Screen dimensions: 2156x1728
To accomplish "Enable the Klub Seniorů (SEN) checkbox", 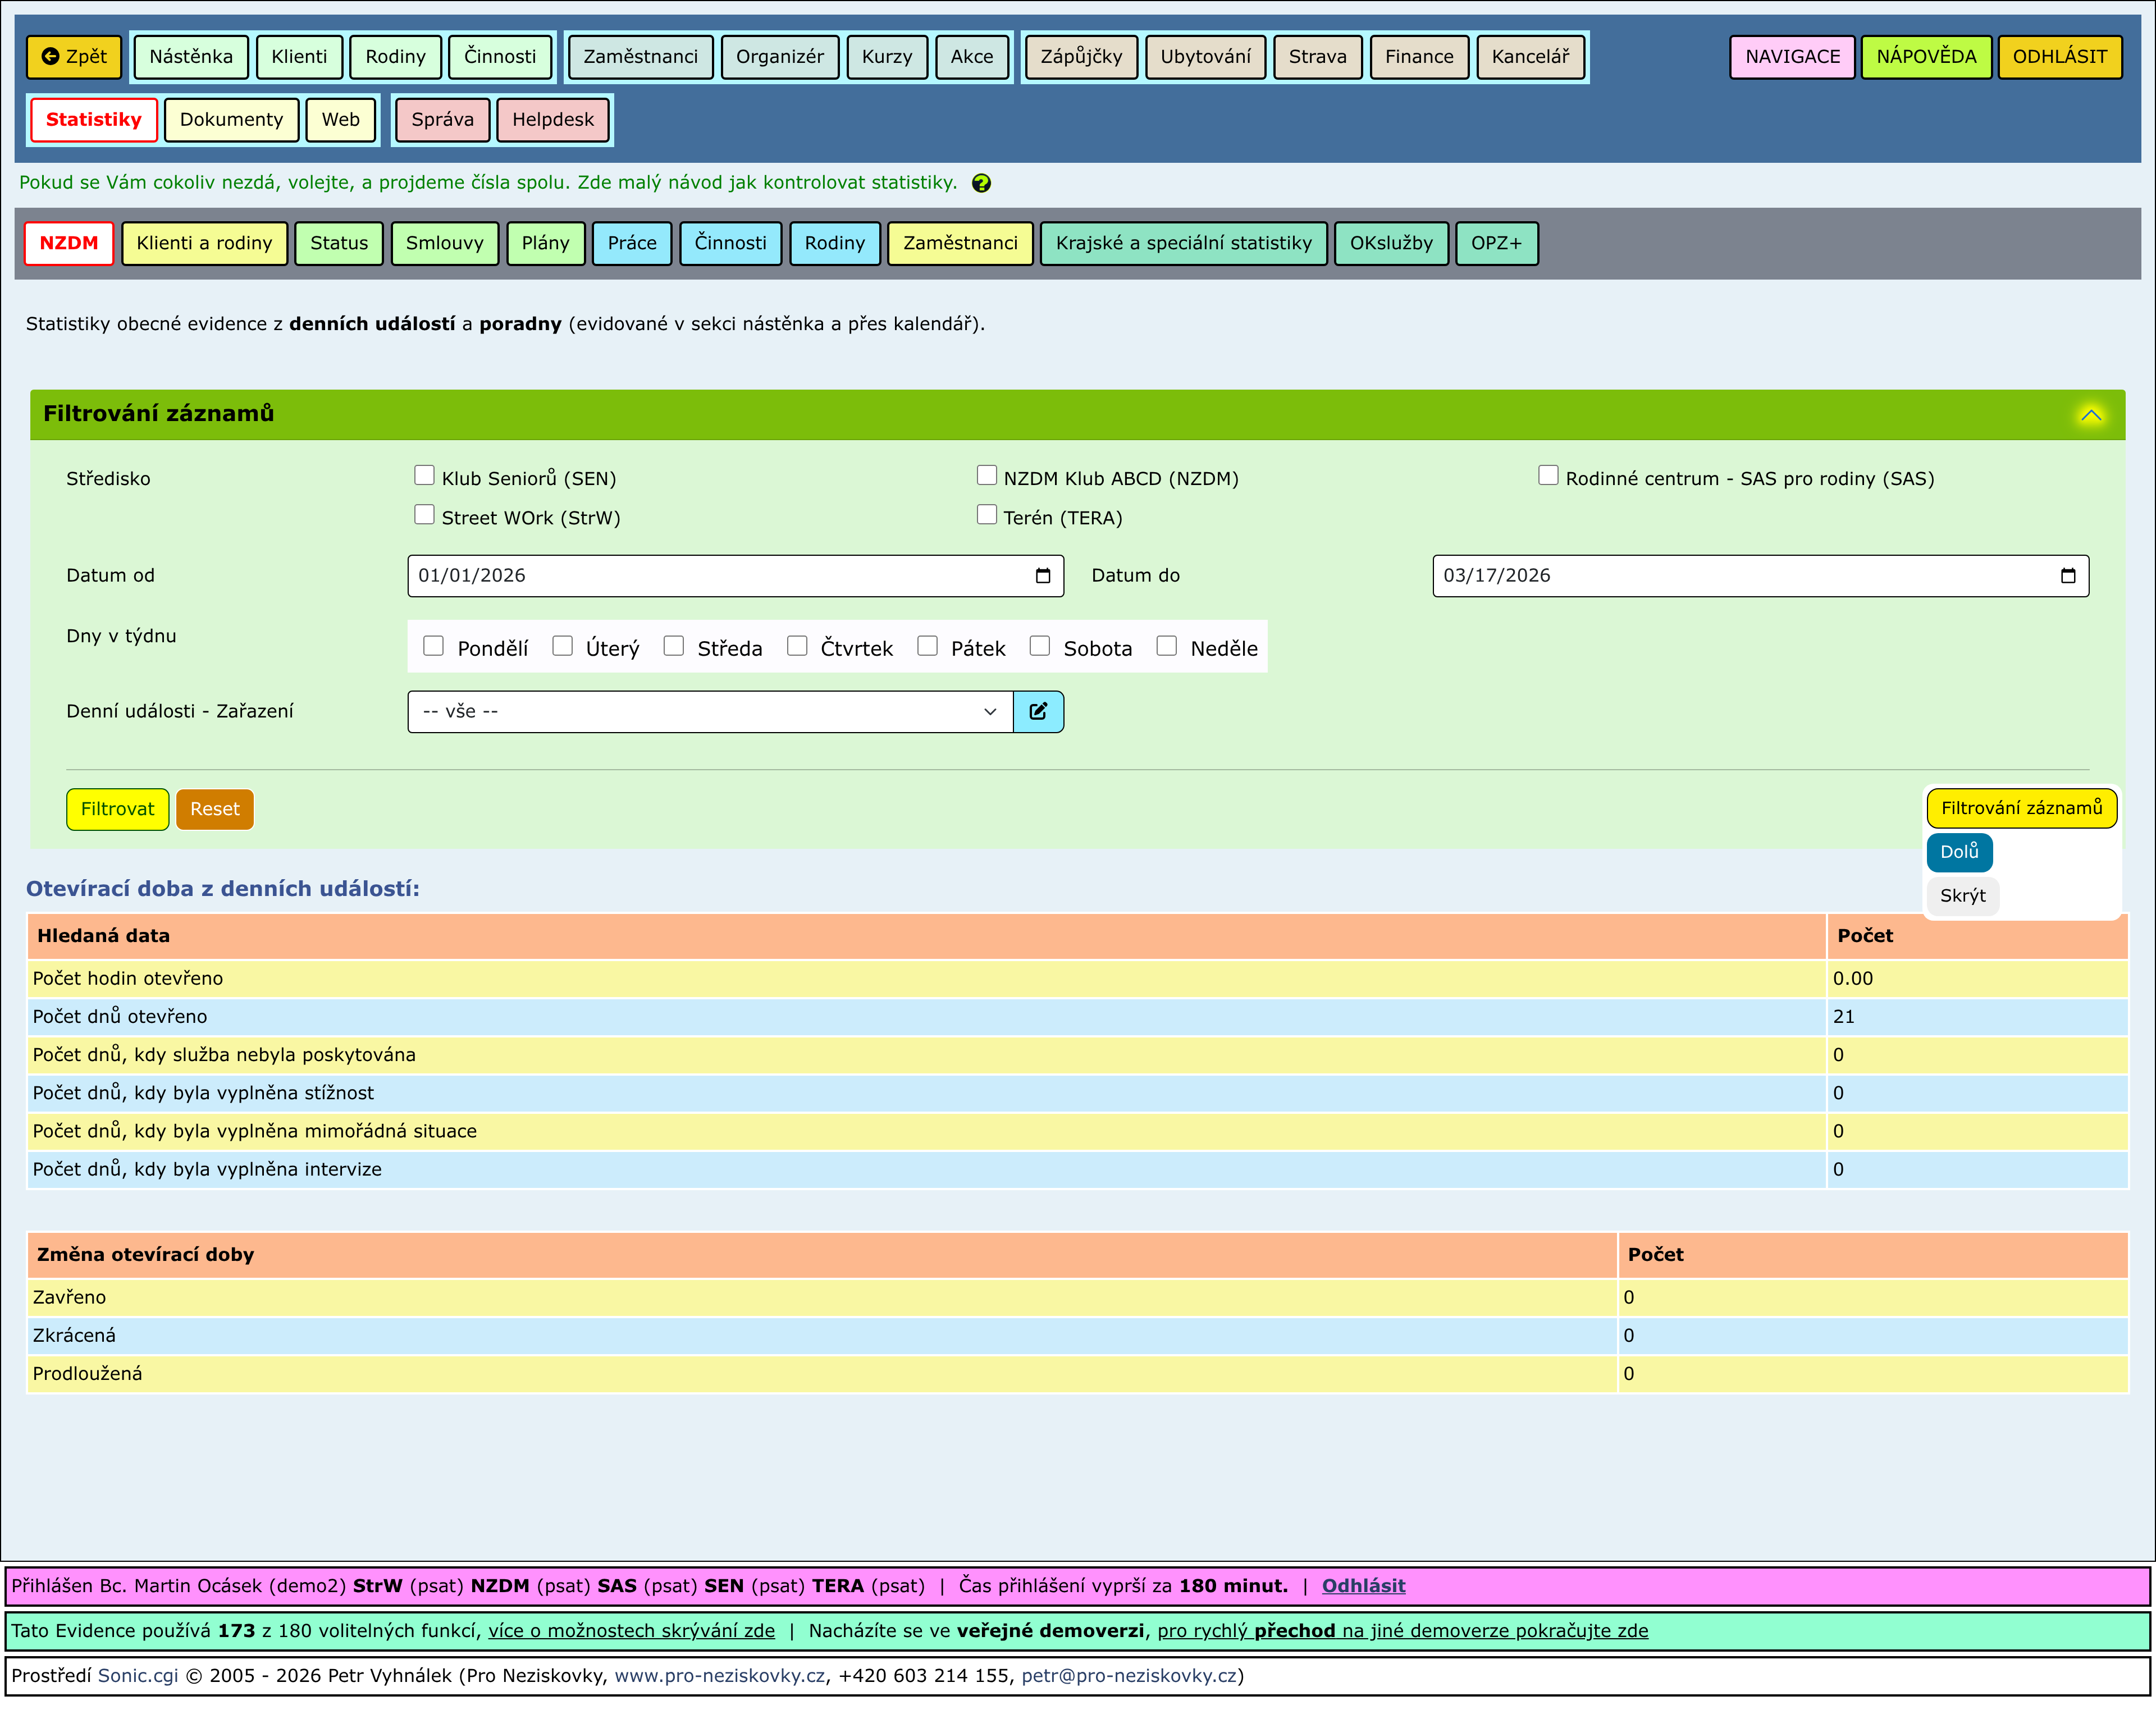I will coord(424,475).
